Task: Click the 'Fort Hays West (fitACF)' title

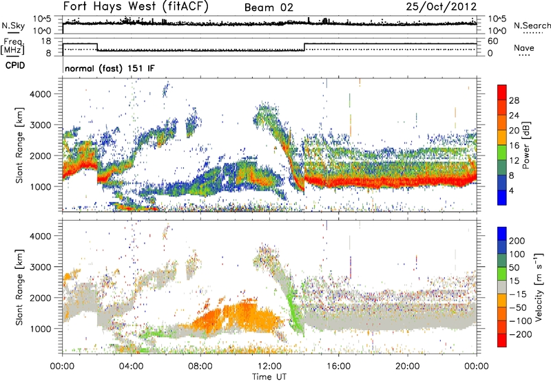Action: click(136, 7)
